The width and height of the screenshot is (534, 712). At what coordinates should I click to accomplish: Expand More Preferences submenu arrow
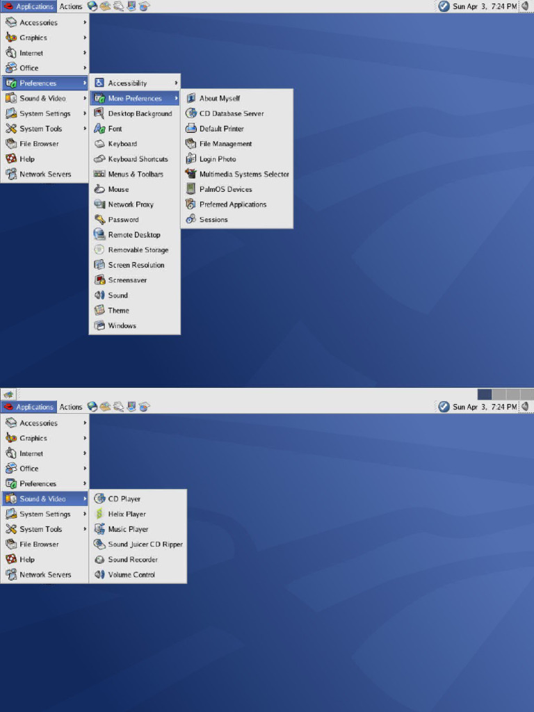click(176, 98)
